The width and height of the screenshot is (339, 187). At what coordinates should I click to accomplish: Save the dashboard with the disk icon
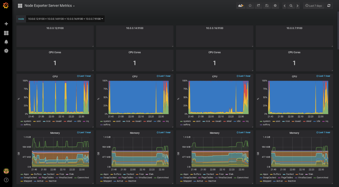[x=267, y=6]
